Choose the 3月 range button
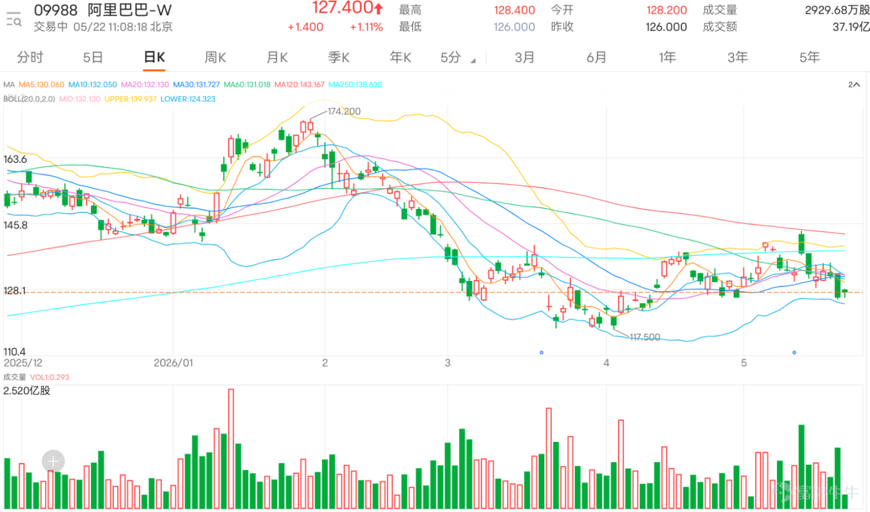The image size is (870, 512). click(525, 57)
